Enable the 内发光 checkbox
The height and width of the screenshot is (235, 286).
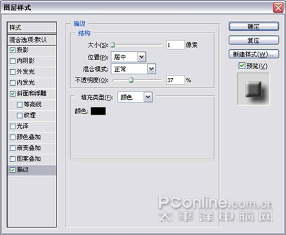point(12,83)
